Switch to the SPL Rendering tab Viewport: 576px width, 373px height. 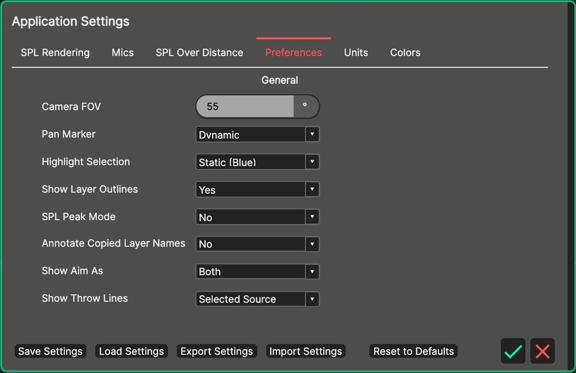pyautogui.click(x=55, y=53)
